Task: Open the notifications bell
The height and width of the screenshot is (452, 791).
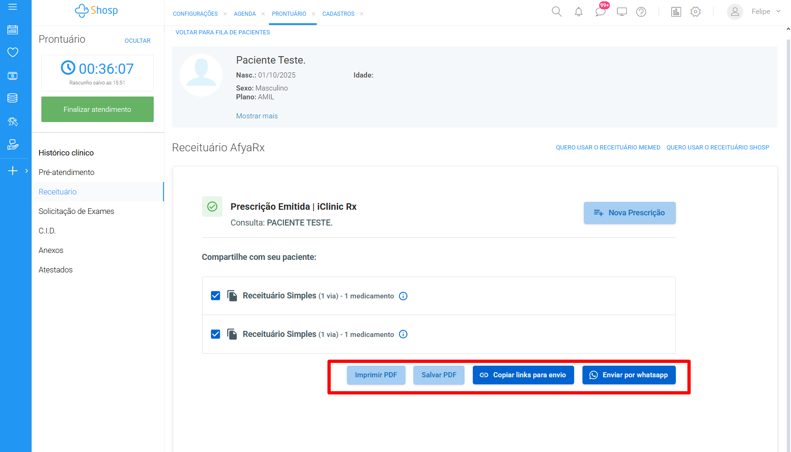Action: 578,12
